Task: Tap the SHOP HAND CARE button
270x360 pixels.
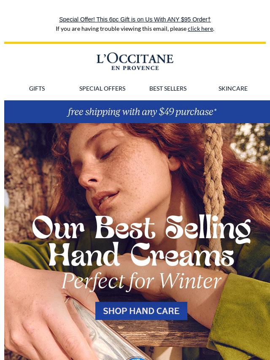Action: [141, 311]
